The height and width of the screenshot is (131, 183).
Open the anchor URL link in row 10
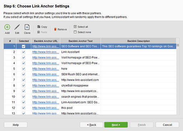point(46,97)
